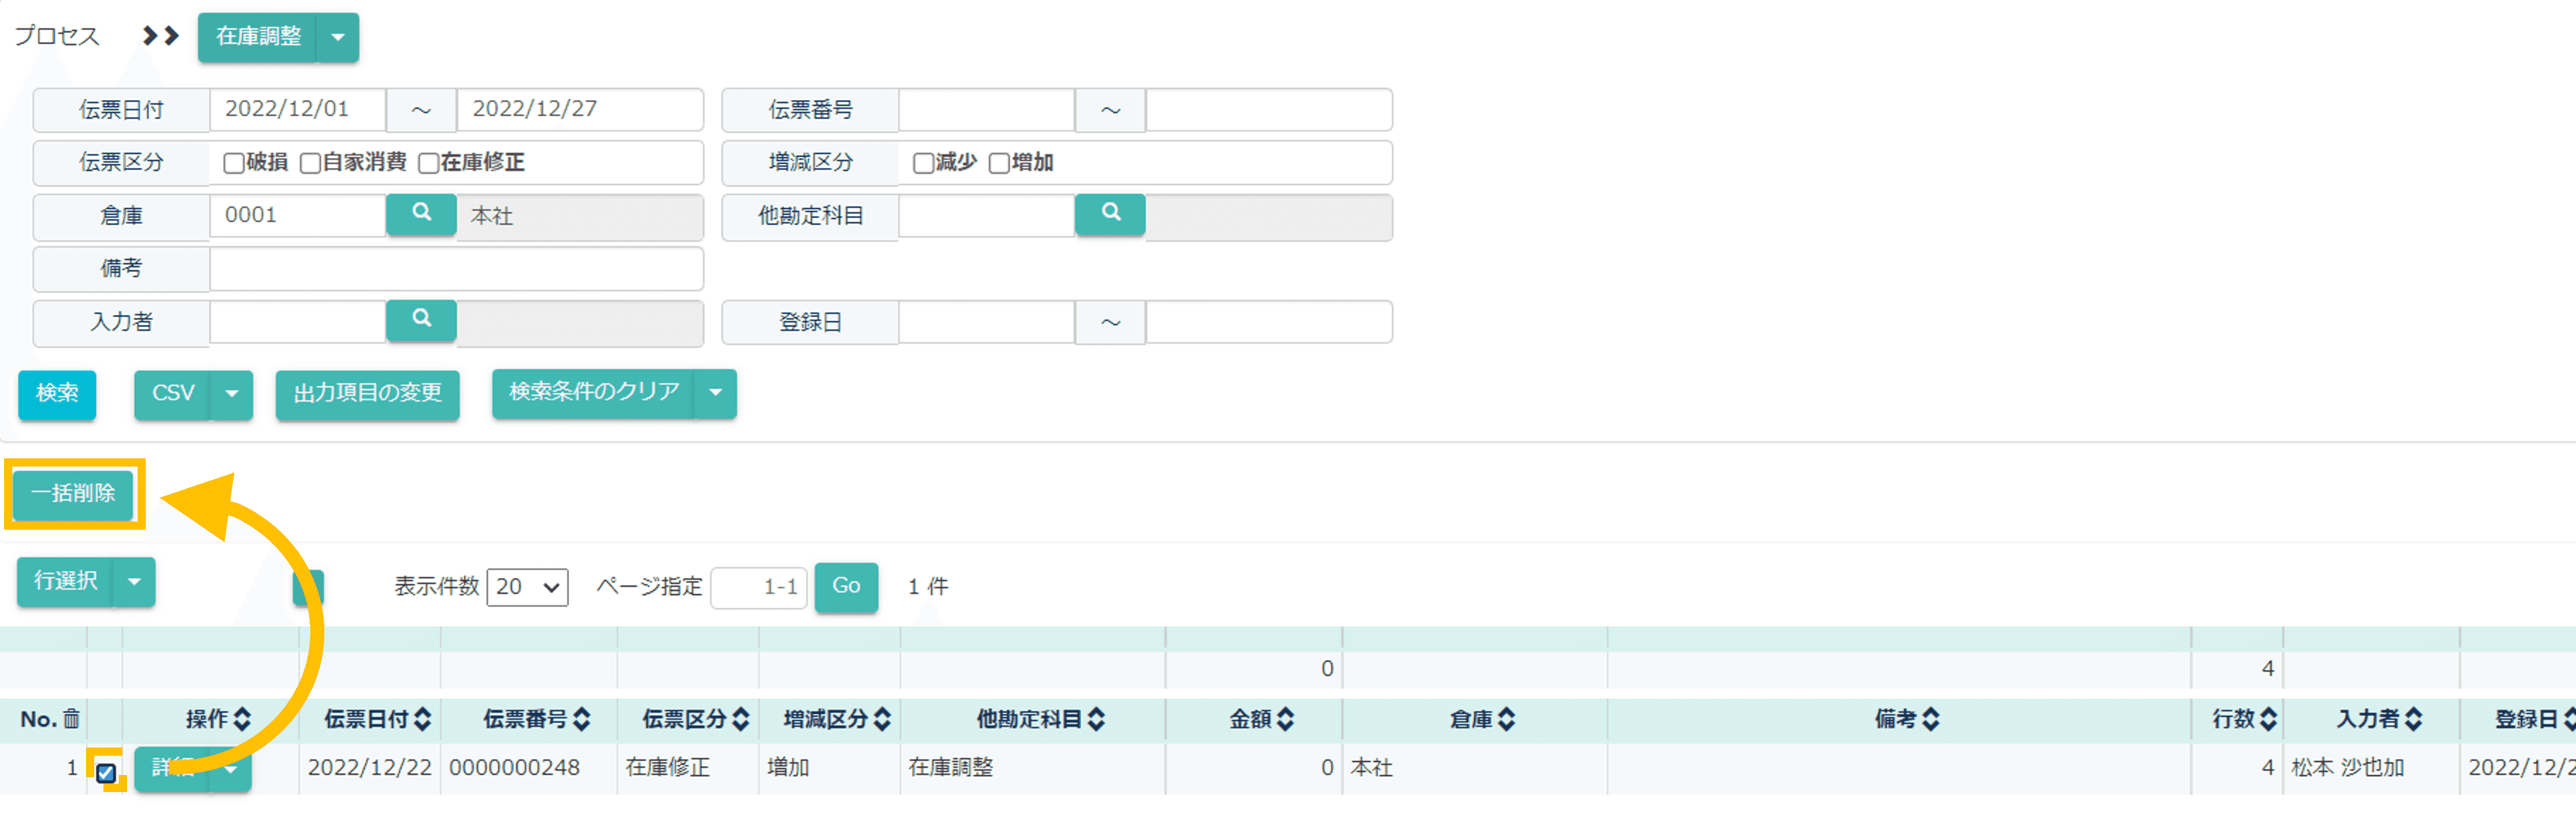The image size is (2576, 840).
Task: Click the Go button
Action: (846, 587)
